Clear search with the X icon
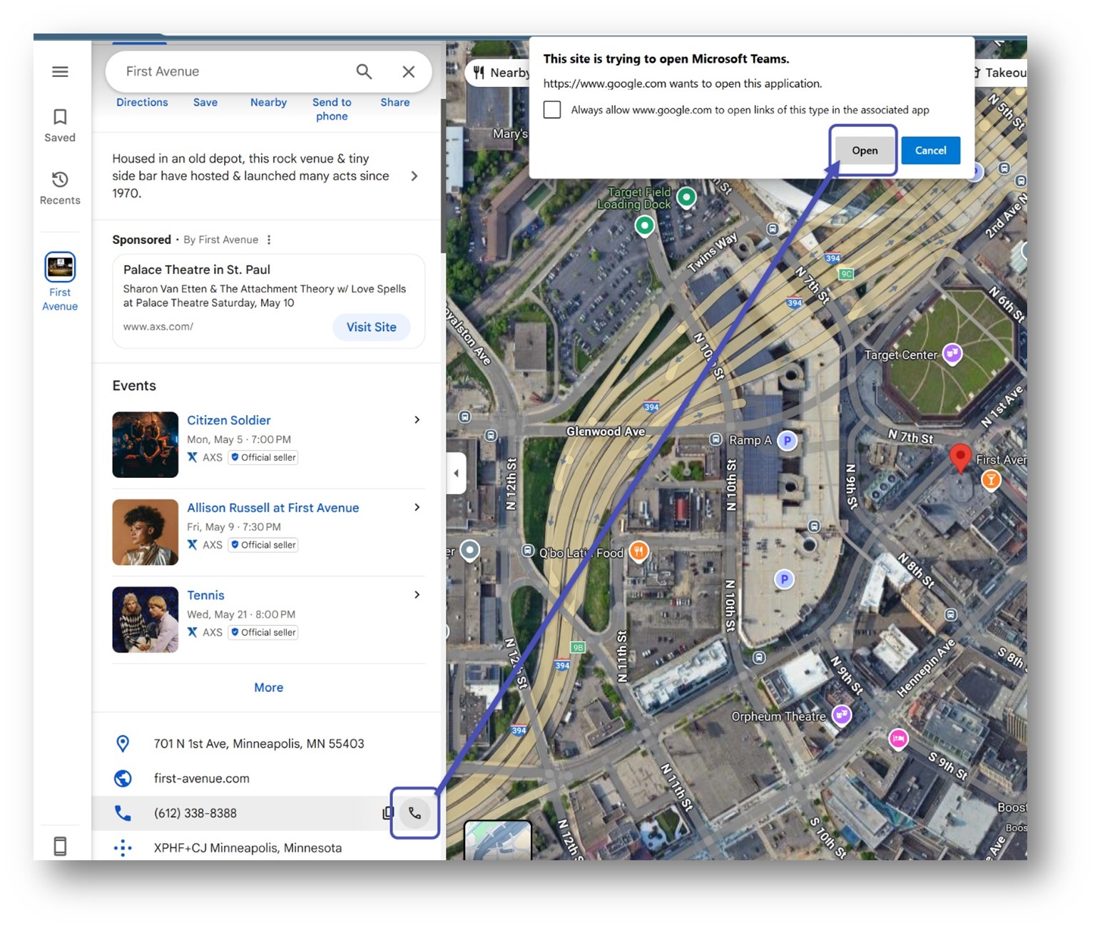This screenshot has width=1095, height=928. coord(408,71)
